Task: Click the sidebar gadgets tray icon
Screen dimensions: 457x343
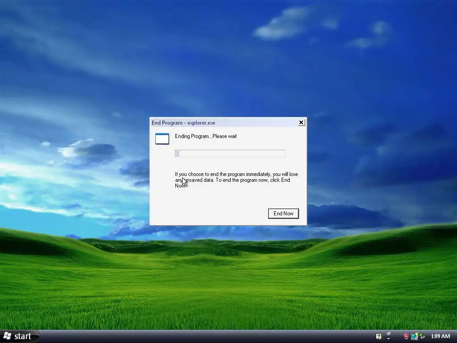Action: 414,336
